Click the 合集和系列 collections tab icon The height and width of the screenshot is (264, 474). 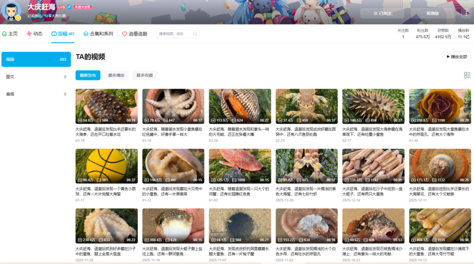click(86, 34)
